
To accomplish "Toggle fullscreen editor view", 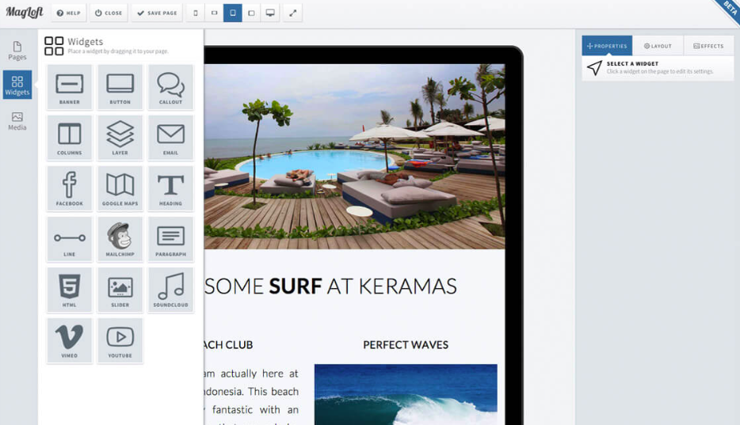I will pos(292,13).
